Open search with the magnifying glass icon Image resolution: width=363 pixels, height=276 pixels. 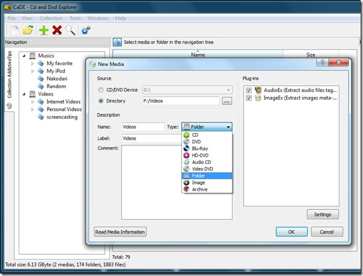tap(70, 30)
